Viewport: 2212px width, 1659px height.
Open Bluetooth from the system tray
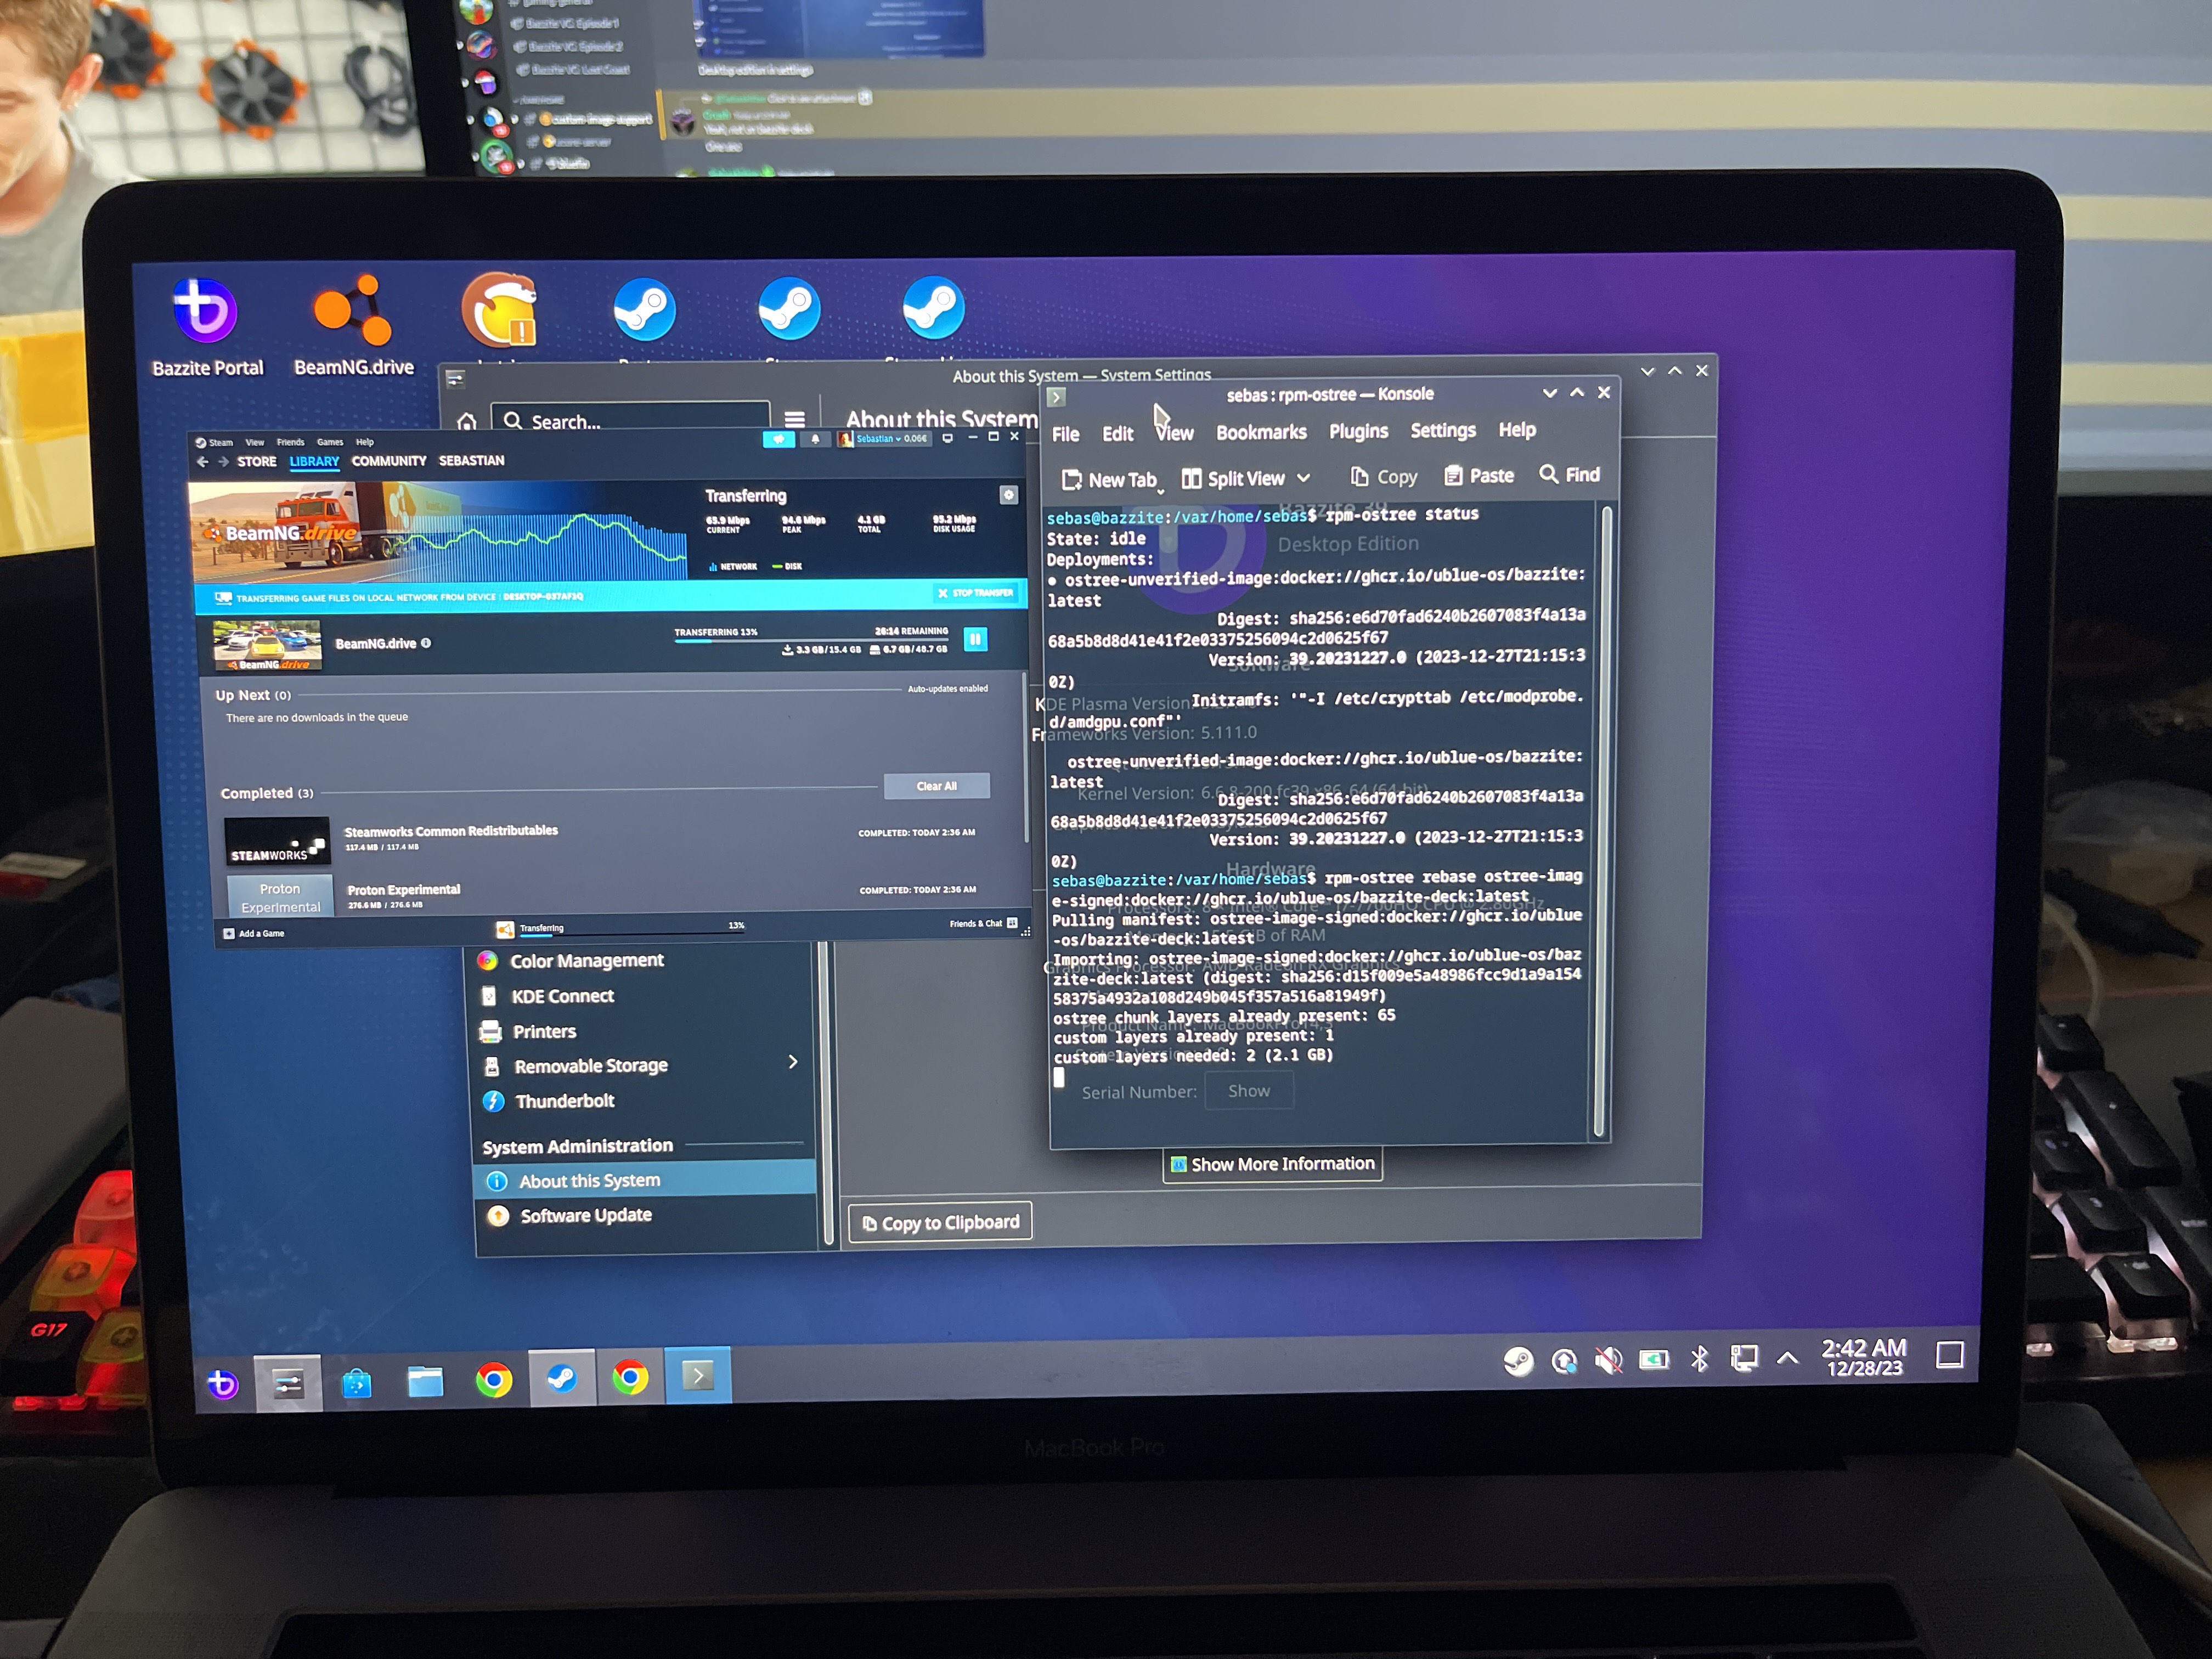pyautogui.click(x=1699, y=1358)
